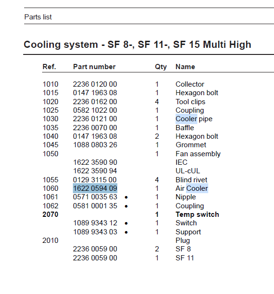Screen dimensions: 274x294
Task: Click the Qty column header
Action: pos(161,67)
